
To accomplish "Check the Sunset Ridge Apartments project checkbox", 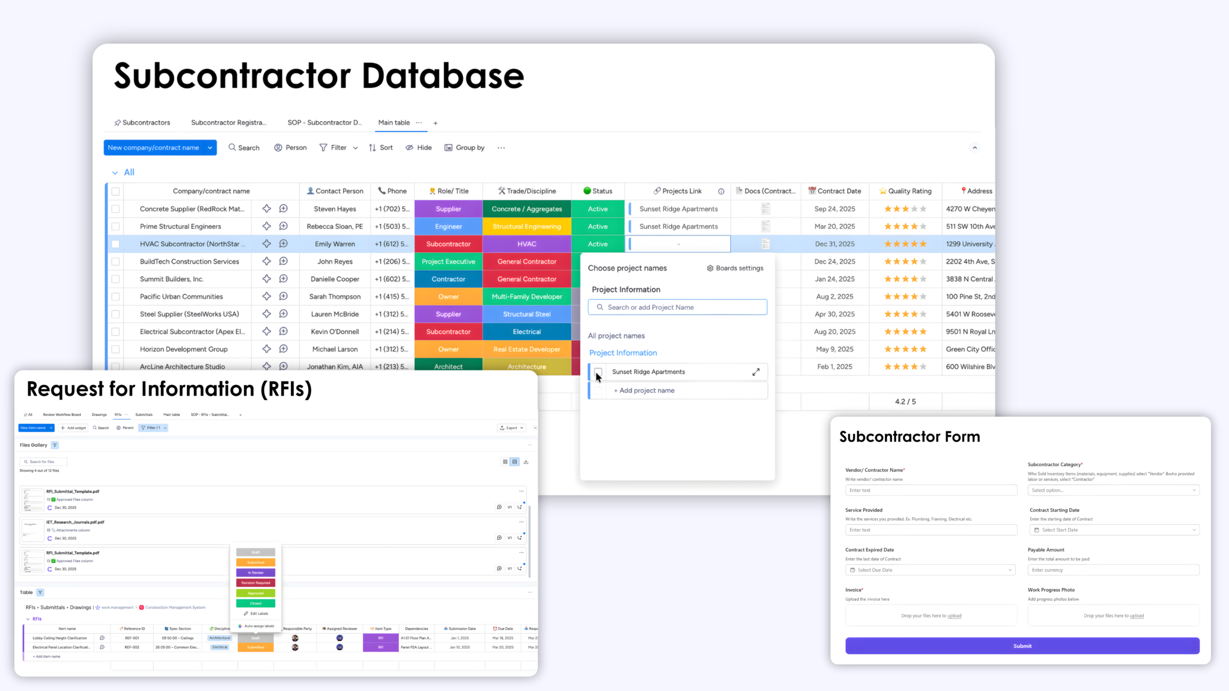I will pos(598,372).
